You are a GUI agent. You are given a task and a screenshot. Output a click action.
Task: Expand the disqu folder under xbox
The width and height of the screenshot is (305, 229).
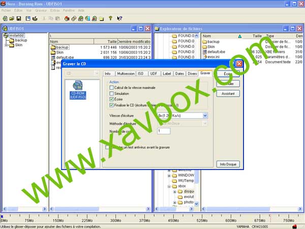pyautogui.click(x=175, y=192)
